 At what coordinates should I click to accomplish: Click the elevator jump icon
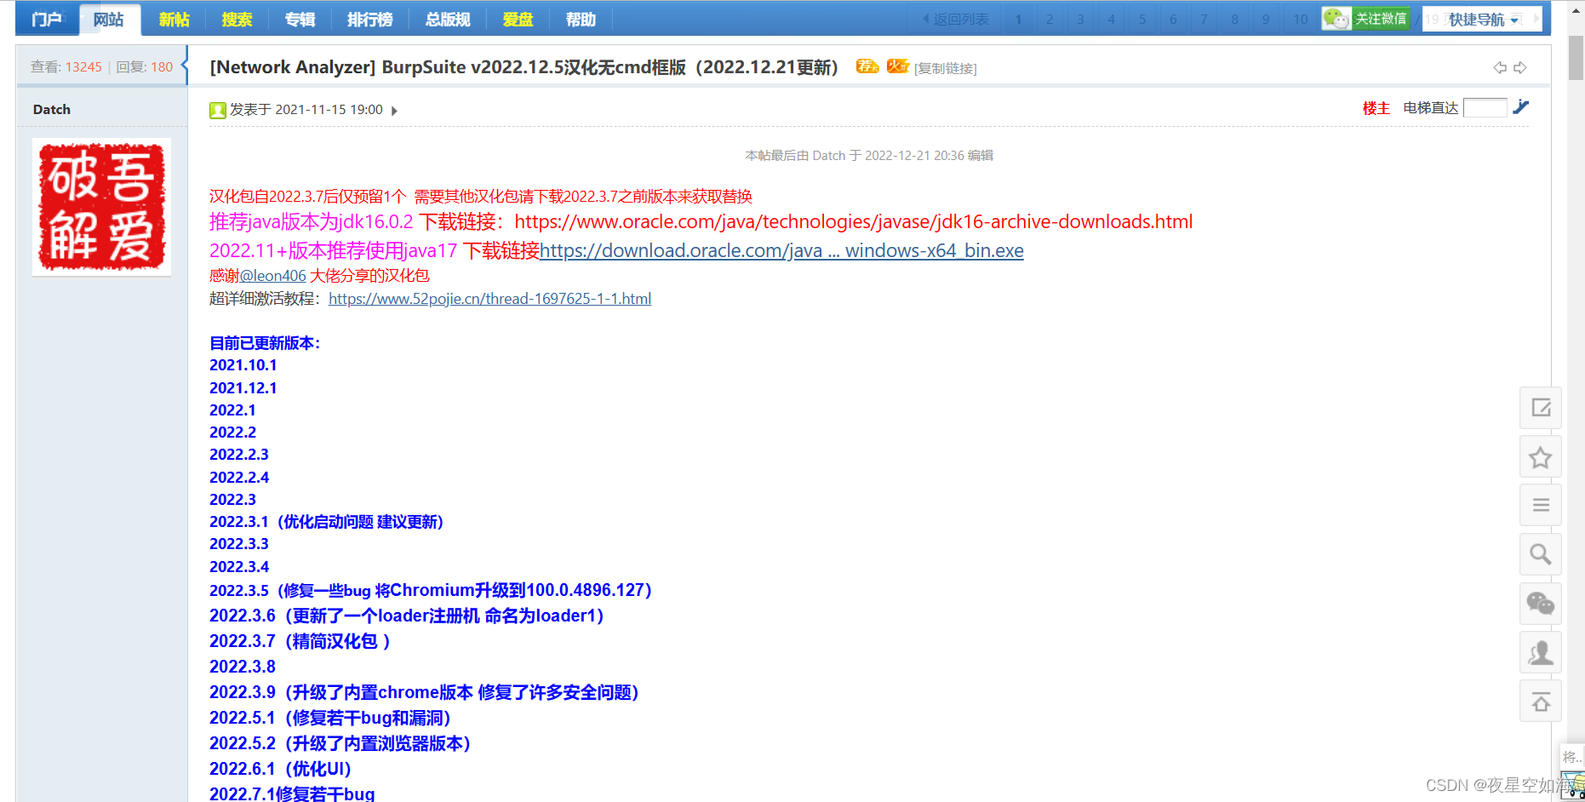[x=1521, y=107]
